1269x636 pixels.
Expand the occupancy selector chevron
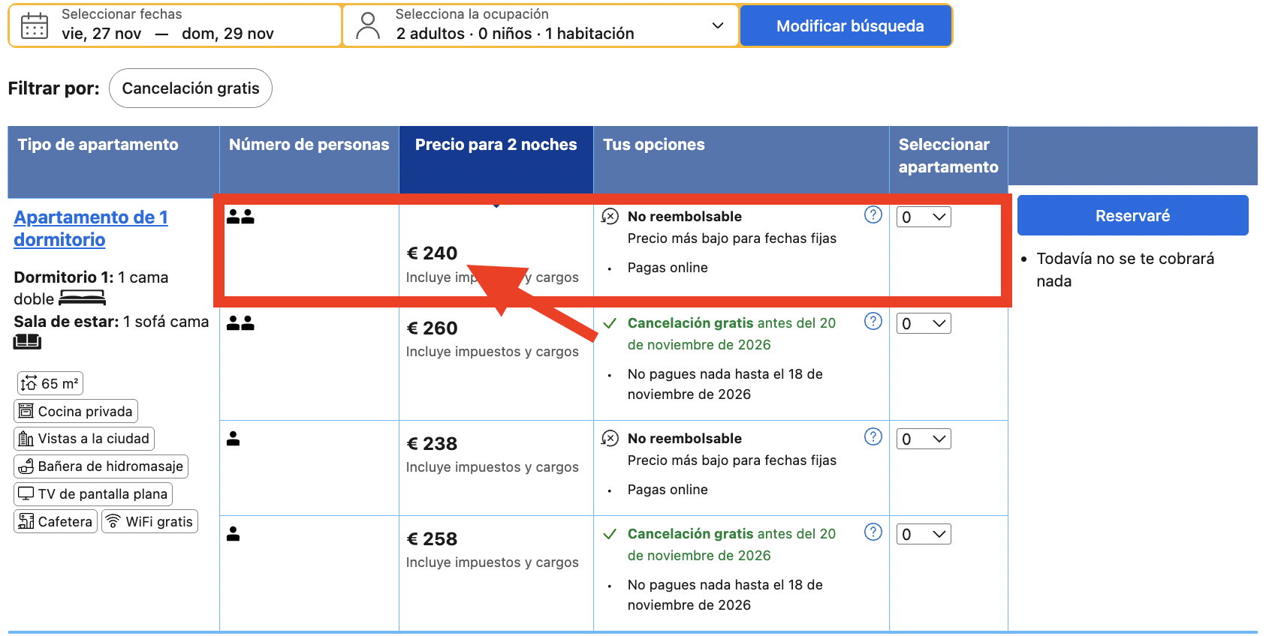click(718, 25)
